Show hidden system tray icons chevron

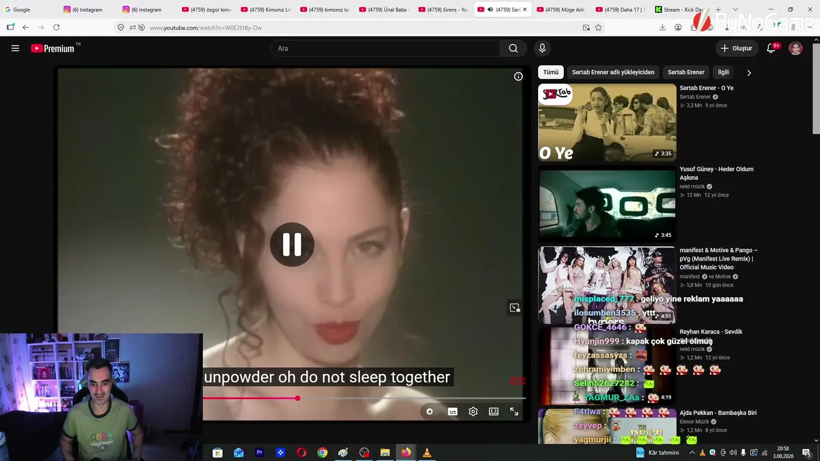pos(692,453)
